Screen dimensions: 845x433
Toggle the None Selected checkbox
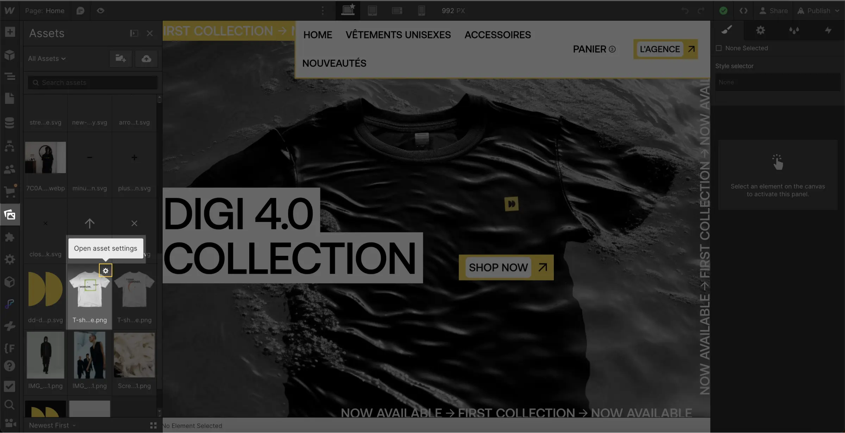pos(719,49)
